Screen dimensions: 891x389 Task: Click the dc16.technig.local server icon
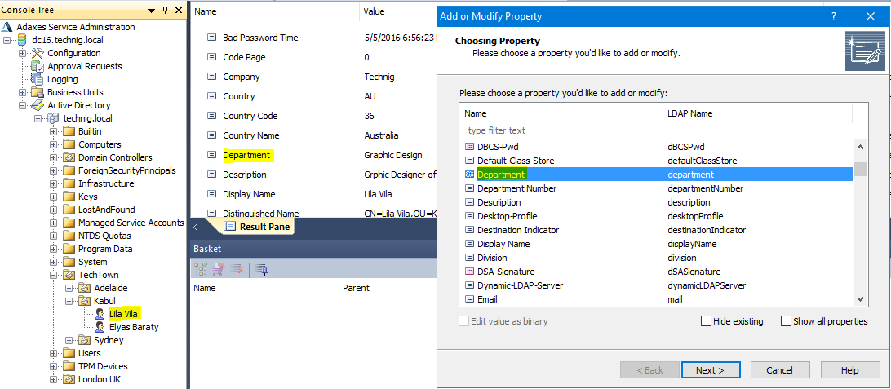coord(23,40)
